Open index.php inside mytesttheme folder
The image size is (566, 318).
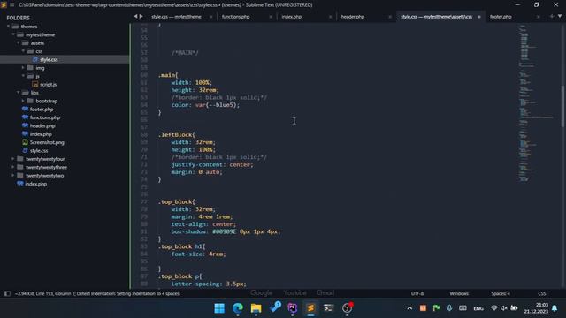pyautogui.click(x=41, y=133)
